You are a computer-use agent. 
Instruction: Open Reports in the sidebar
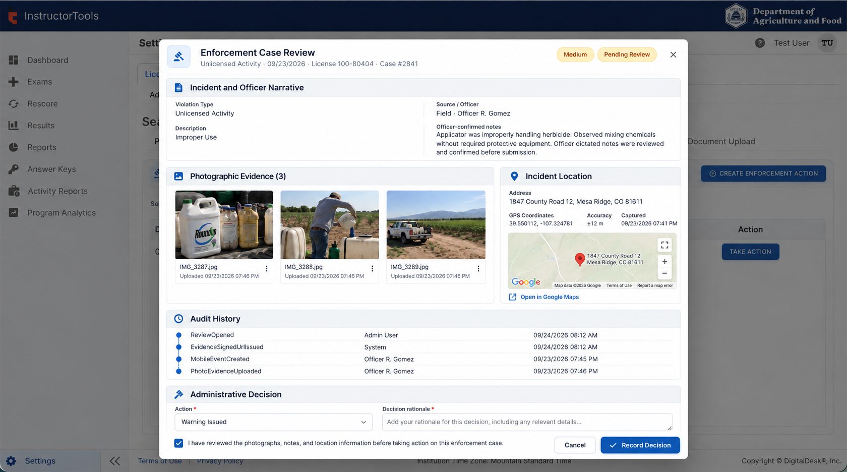[42, 147]
